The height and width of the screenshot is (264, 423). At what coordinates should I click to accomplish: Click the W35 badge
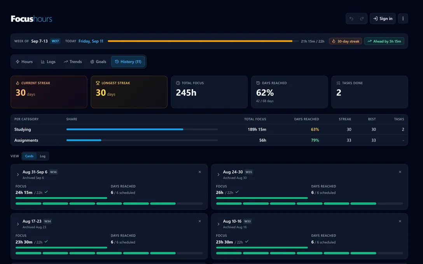(249, 172)
